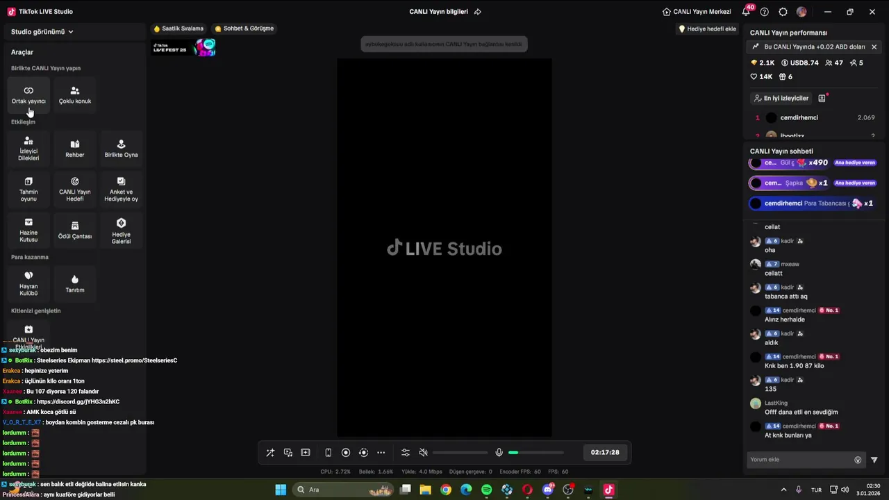The width and height of the screenshot is (889, 500).
Task: Open the Hediye Galerisi tool
Action: point(121,230)
